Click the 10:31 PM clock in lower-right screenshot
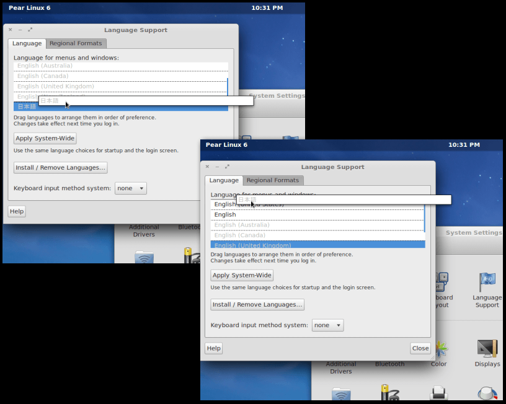Image resolution: width=506 pixels, height=404 pixels. click(464, 145)
